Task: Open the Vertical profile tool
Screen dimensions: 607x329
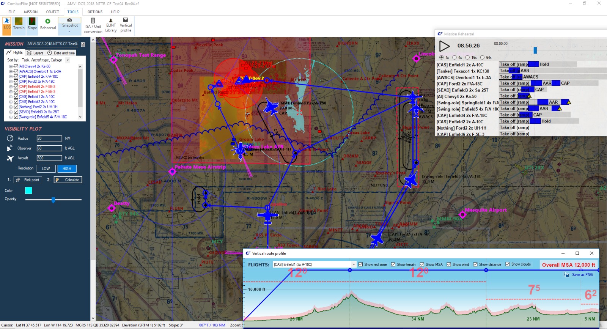Action: point(126,25)
